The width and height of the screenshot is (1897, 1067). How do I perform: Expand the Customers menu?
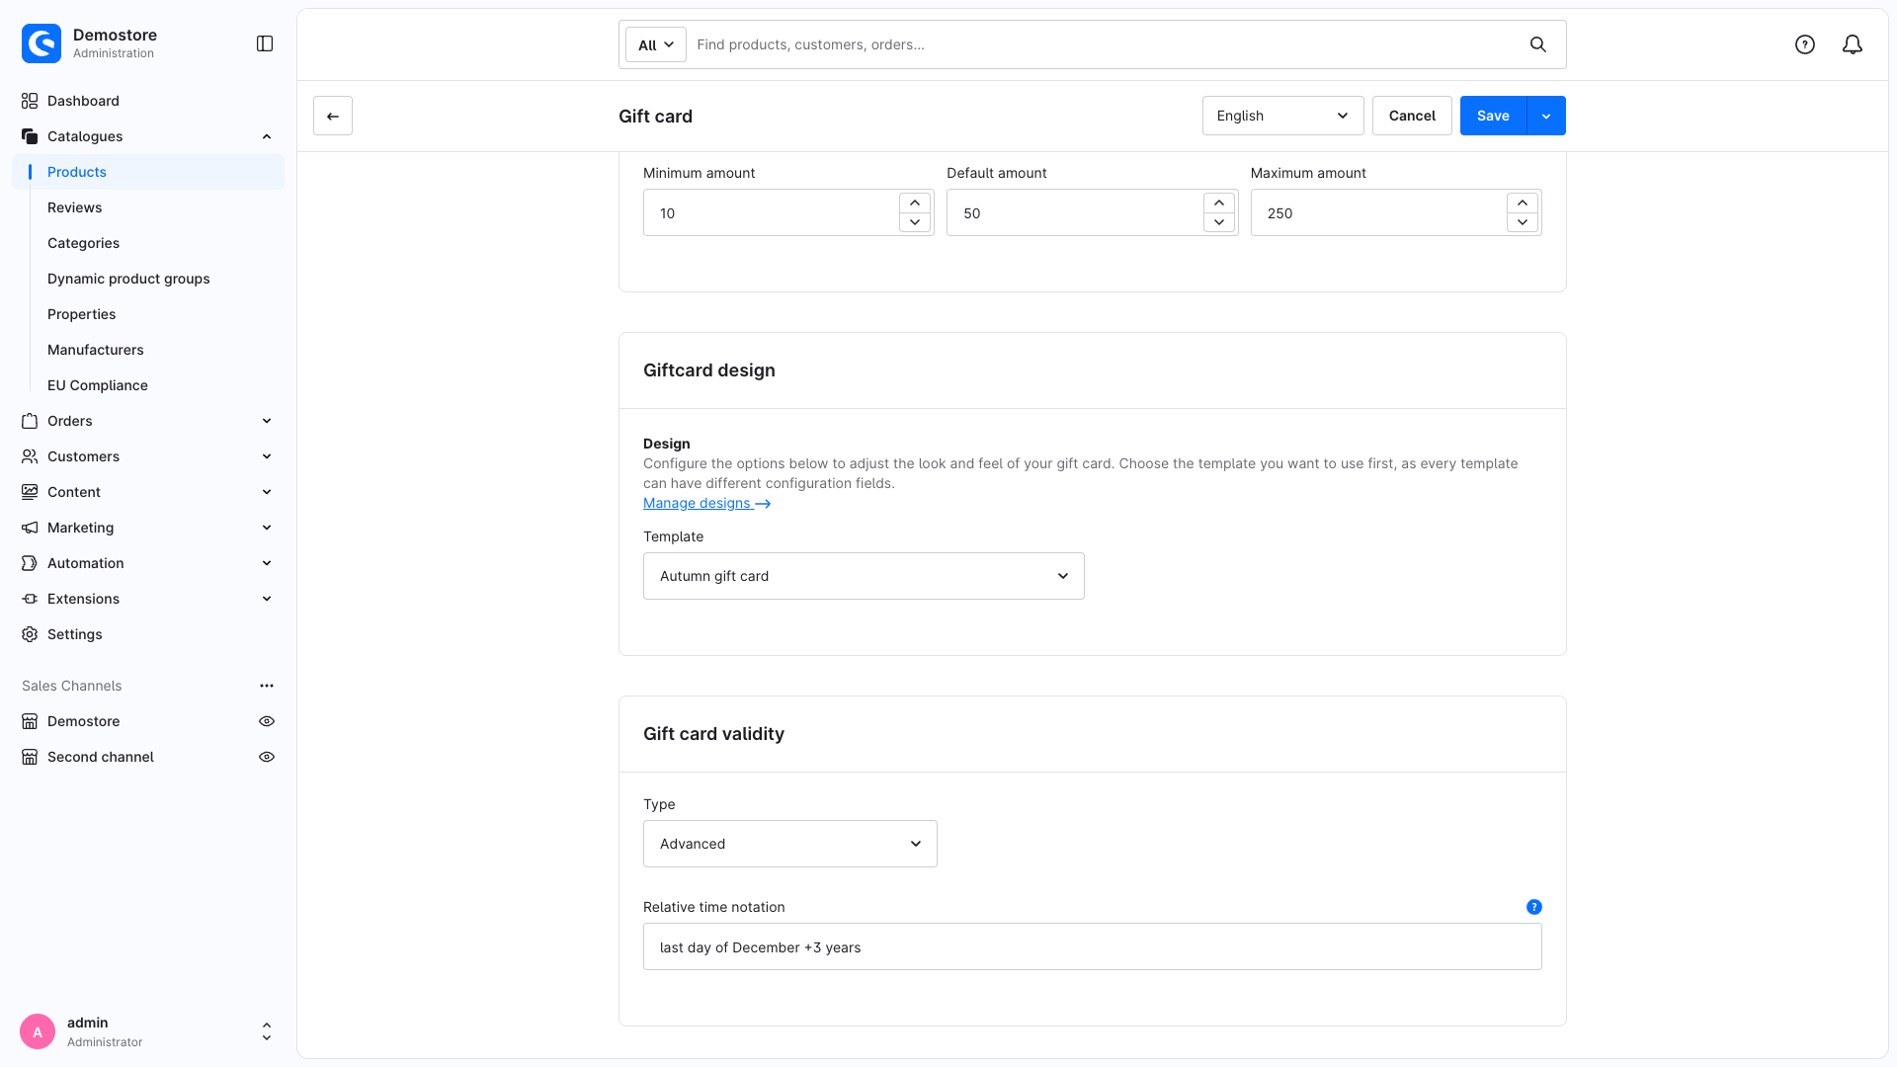point(267,456)
